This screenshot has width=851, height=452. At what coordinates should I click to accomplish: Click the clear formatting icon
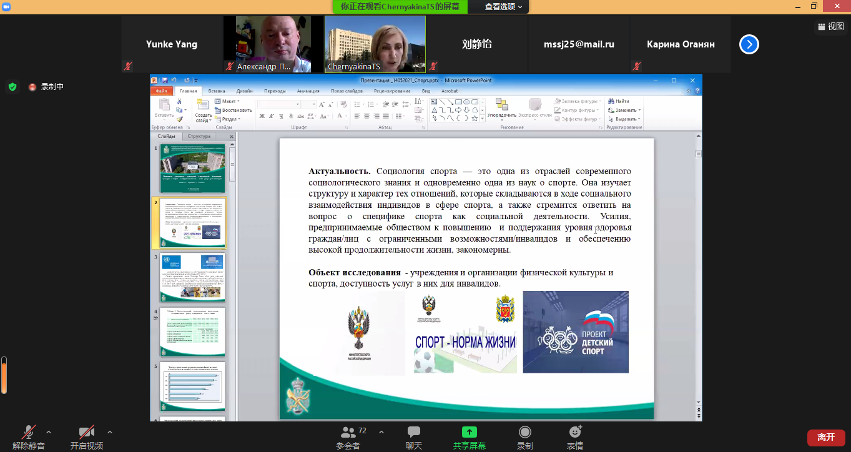[344, 104]
